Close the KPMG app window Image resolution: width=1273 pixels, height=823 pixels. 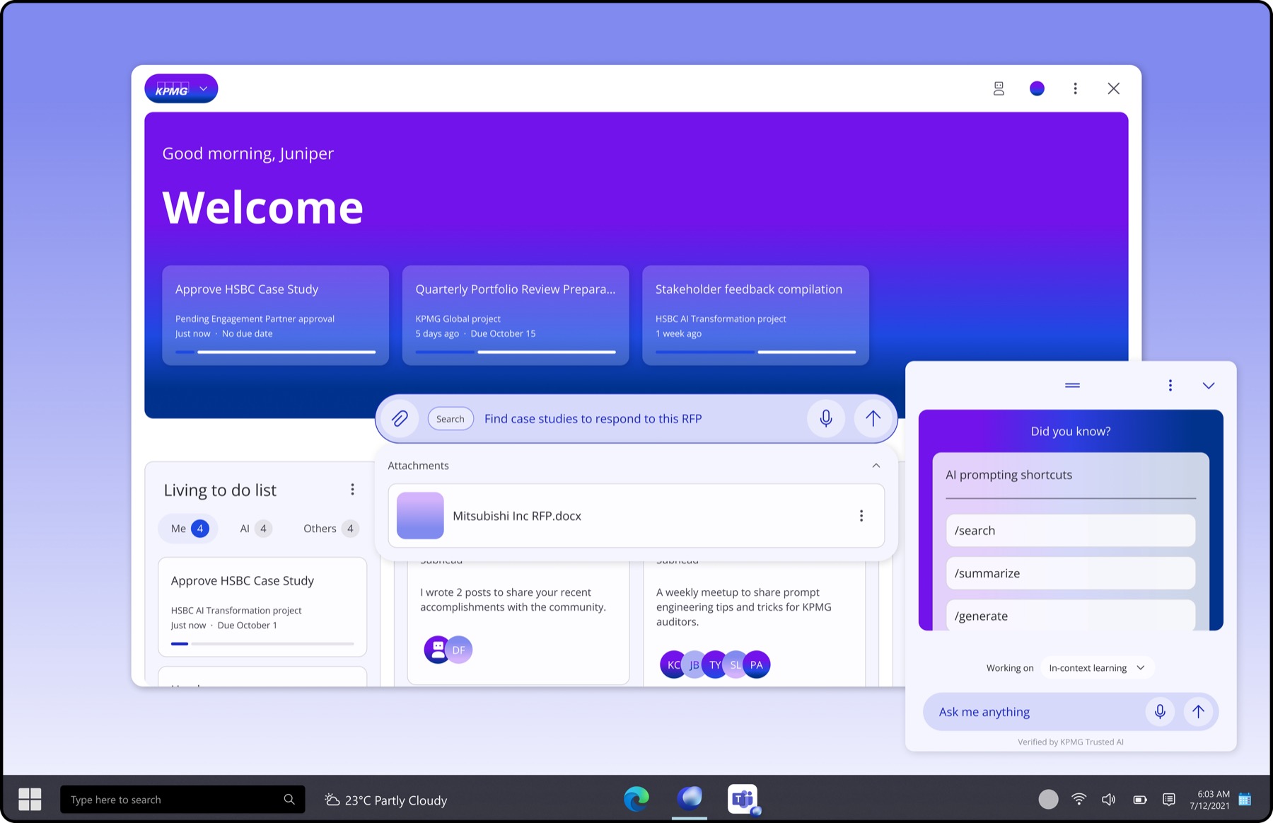pos(1113,88)
